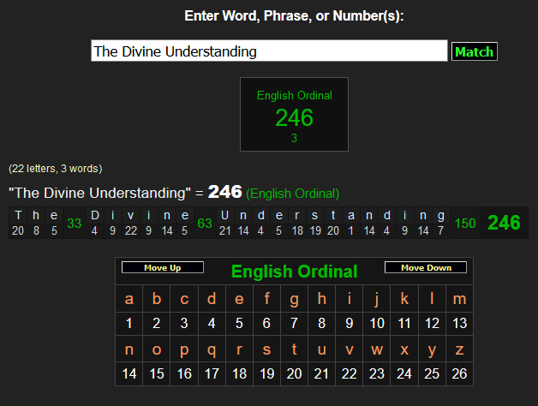Click the green 246 total in the breakdown row
This screenshot has height=406, width=538.
tap(504, 223)
